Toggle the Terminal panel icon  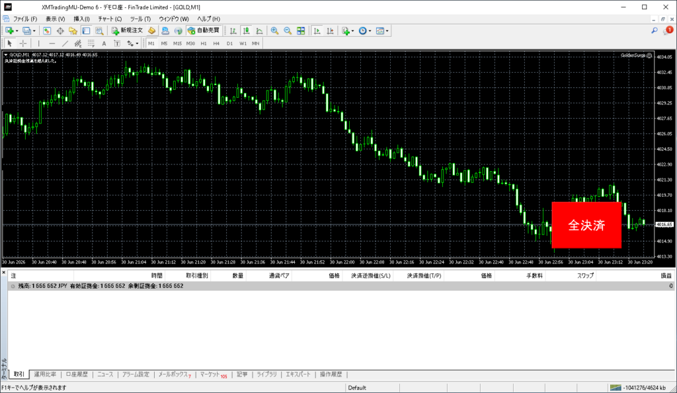pos(87,30)
